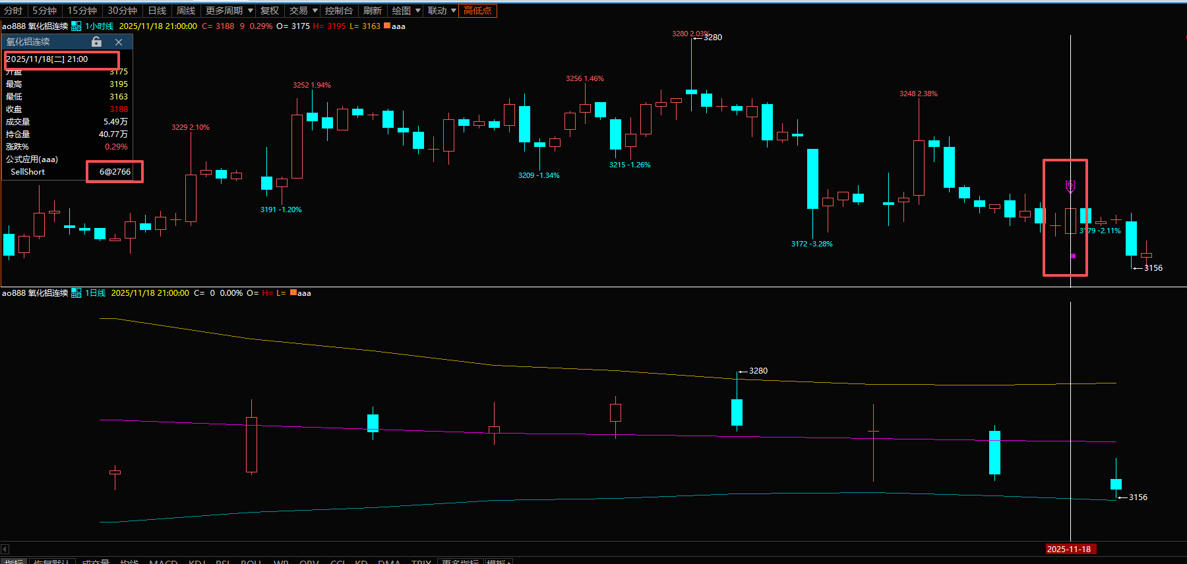The width and height of the screenshot is (1187, 564).
Task: Switch to the 日线 daily chart tab
Action: tap(157, 11)
